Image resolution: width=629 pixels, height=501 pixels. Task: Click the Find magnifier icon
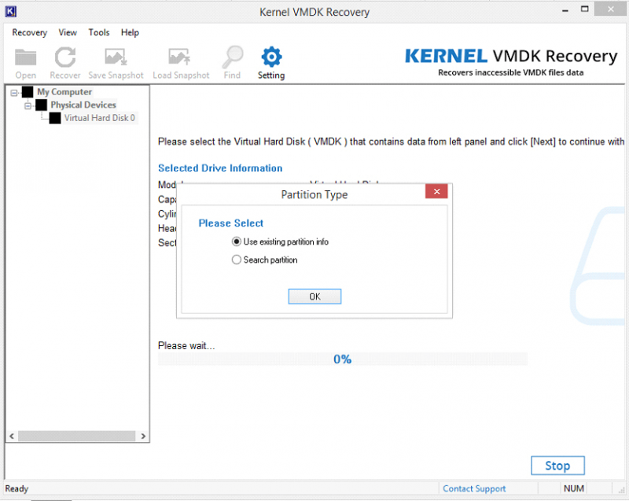232,58
